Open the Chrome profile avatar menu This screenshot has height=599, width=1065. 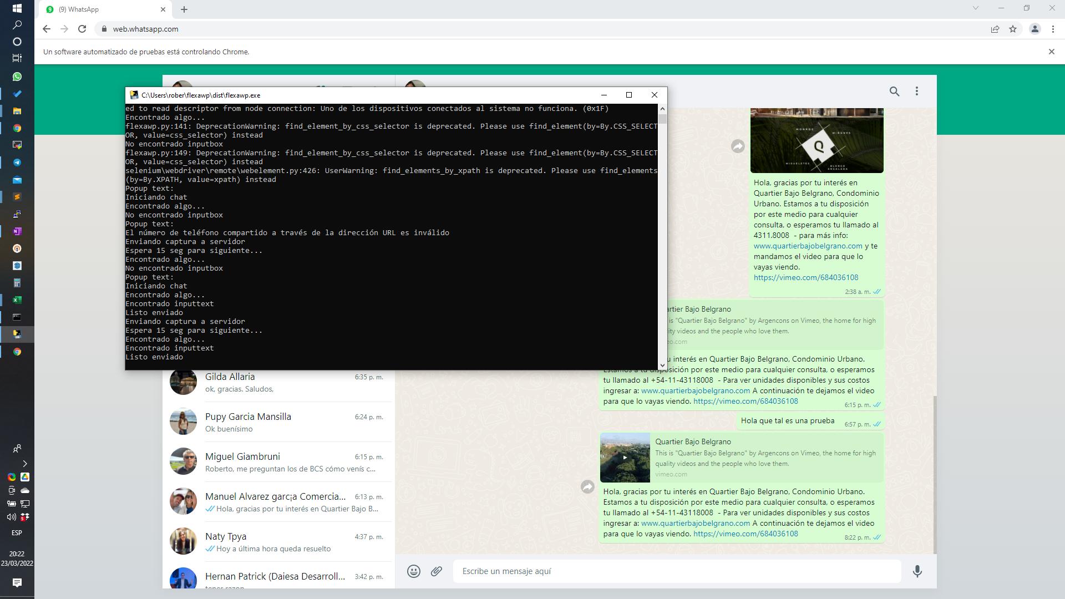pos(1034,29)
